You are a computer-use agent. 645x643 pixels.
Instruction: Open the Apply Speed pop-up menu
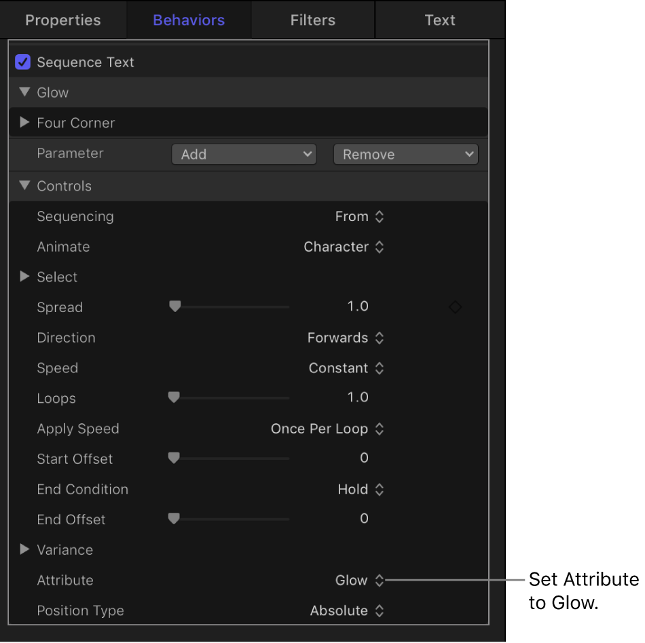pos(328,429)
